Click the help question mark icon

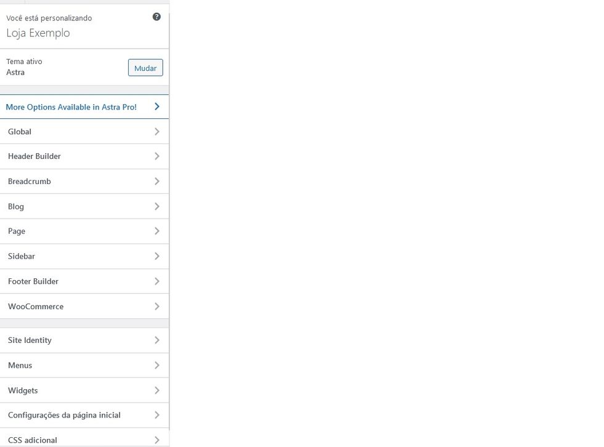coord(157,17)
